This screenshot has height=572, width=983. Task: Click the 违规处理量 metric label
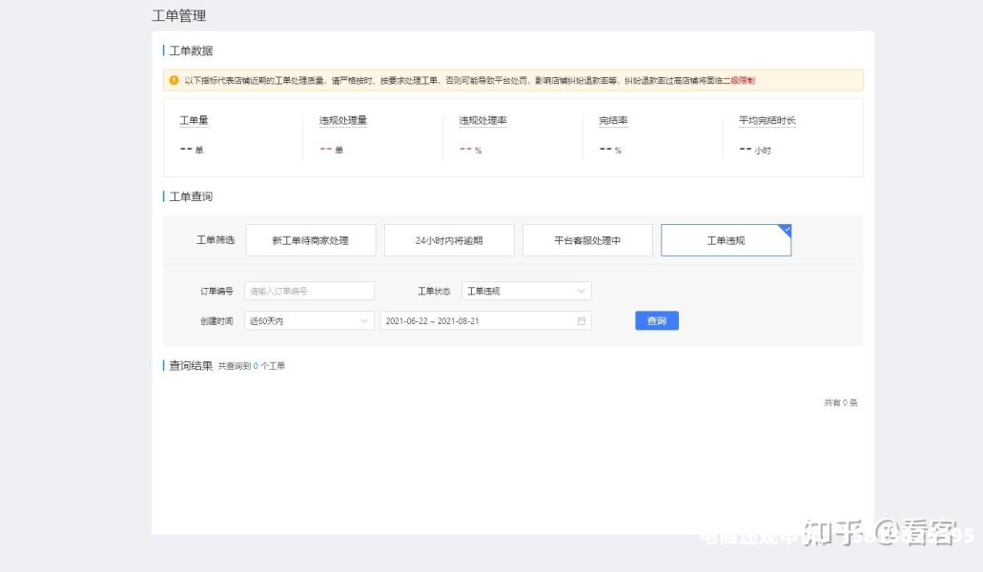(x=343, y=121)
